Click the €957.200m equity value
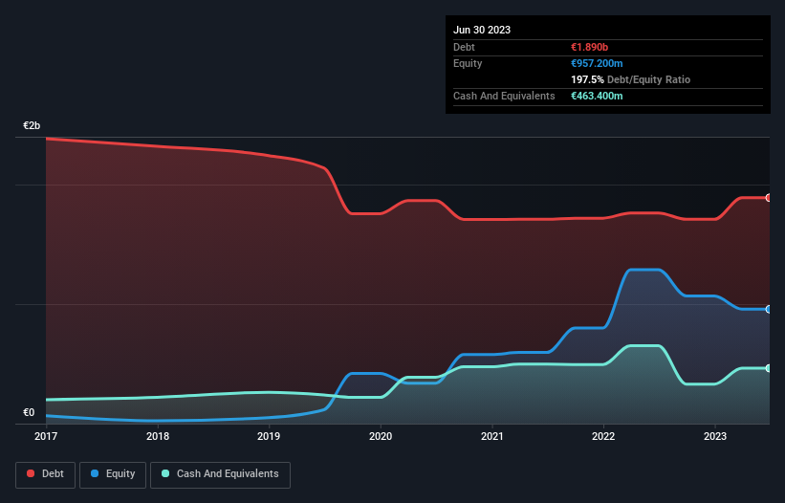 pyautogui.click(x=597, y=63)
